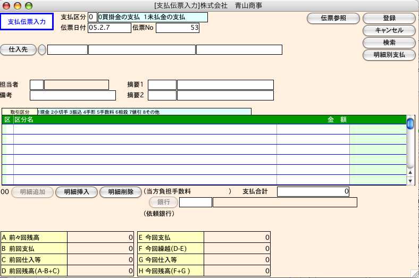The width and height of the screenshot is (419, 278).
Task: Select the 支払区分 code field
Action: click(92, 17)
